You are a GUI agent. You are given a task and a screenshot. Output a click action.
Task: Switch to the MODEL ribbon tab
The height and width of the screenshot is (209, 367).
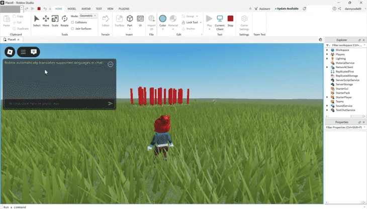[72, 9]
